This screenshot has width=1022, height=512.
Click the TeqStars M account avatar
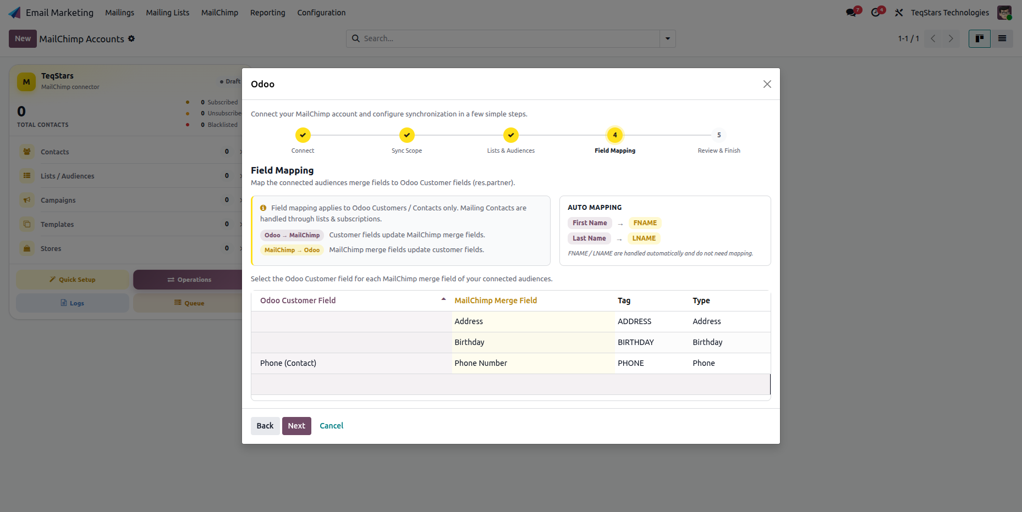tap(26, 82)
